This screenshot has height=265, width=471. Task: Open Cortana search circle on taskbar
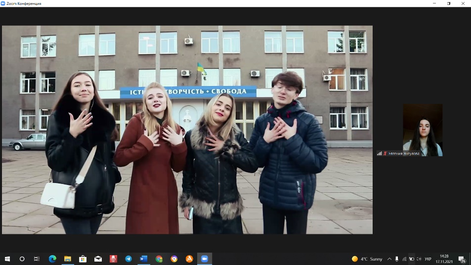click(22, 259)
